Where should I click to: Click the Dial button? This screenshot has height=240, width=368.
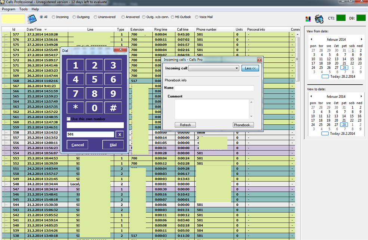click(x=113, y=145)
